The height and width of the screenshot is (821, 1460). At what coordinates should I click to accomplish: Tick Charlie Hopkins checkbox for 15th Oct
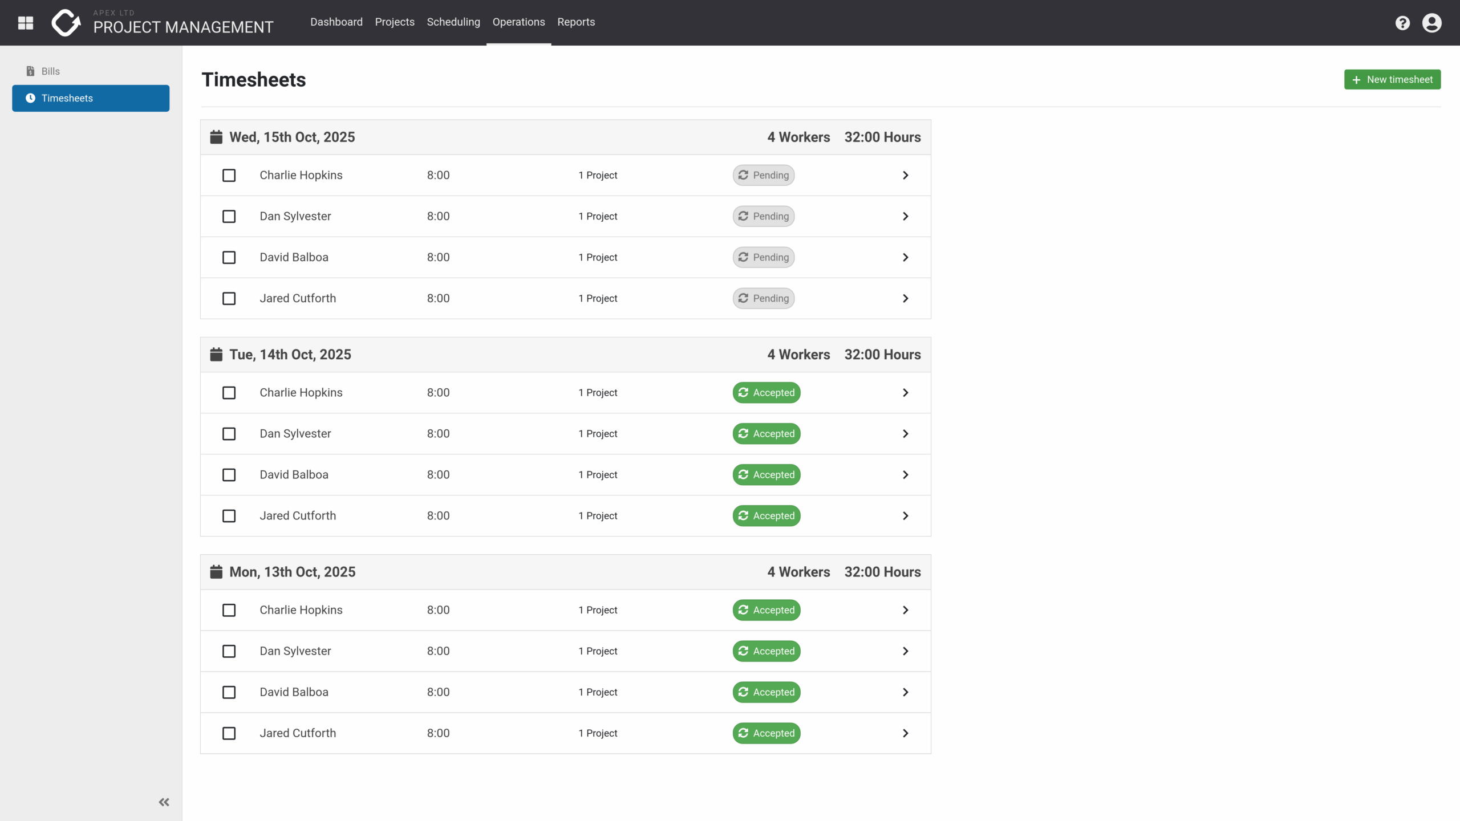[229, 176]
